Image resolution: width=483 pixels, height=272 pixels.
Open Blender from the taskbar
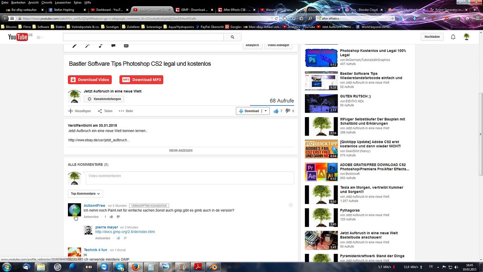click(214, 267)
